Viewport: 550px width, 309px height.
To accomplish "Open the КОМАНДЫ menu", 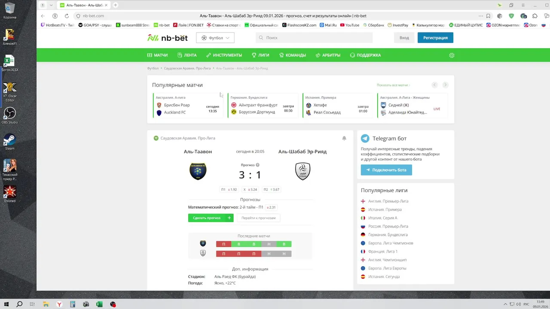I will [x=292, y=55].
